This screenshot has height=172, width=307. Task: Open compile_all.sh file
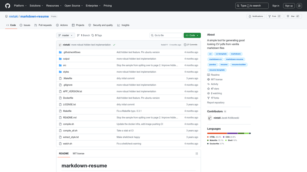tap(70, 131)
